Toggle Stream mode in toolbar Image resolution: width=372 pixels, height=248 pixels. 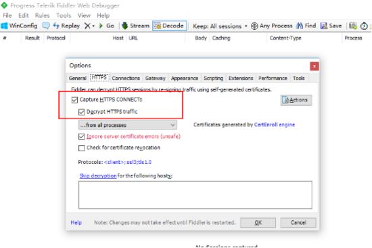[x=136, y=26]
